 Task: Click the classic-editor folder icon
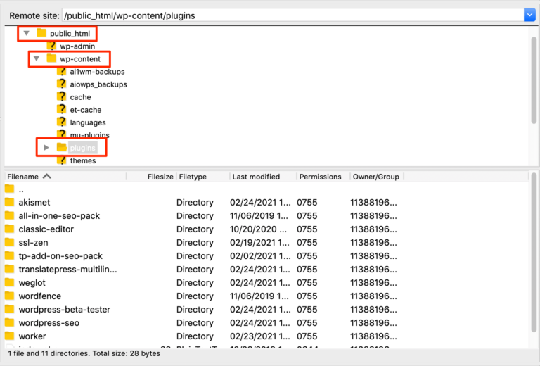pos(10,229)
